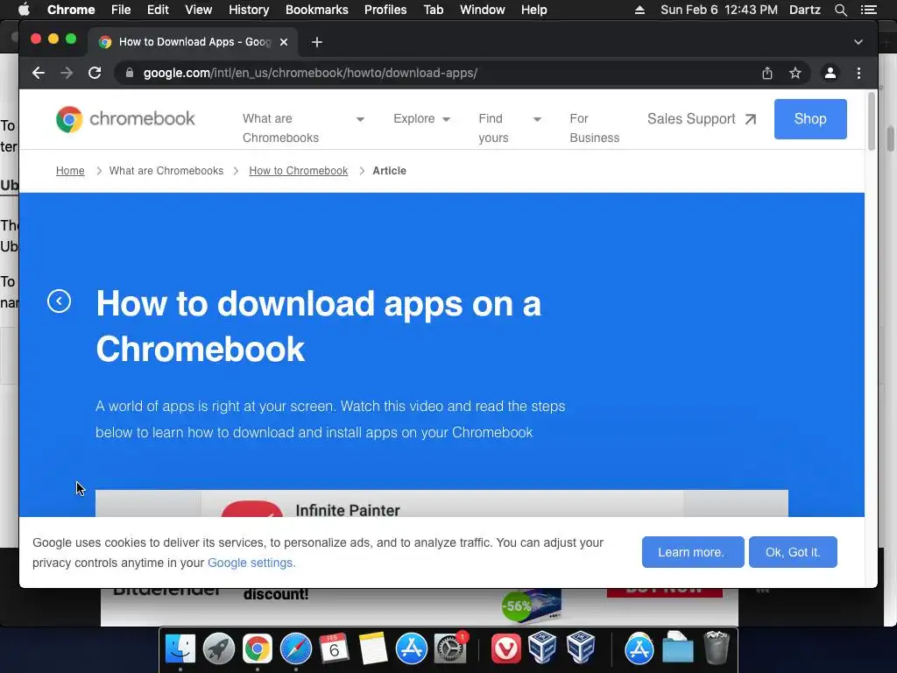Viewport: 897px width, 673px height.
Task: Open the Profiles menu
Action: click(x=385, y=10)
